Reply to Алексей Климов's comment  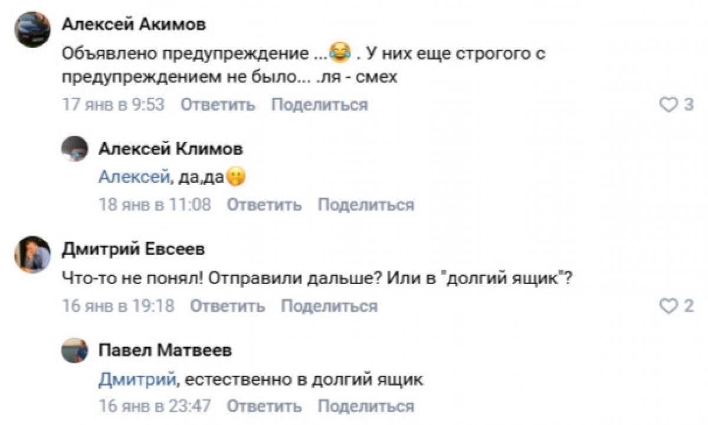(264, 205)
